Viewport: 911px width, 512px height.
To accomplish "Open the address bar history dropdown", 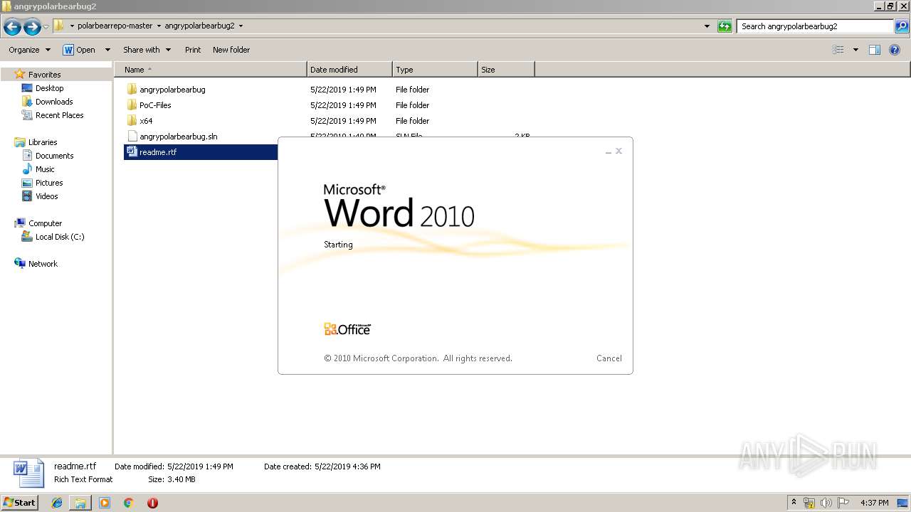I will 707,26.
